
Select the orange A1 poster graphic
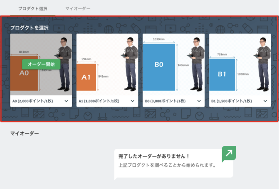86,77
